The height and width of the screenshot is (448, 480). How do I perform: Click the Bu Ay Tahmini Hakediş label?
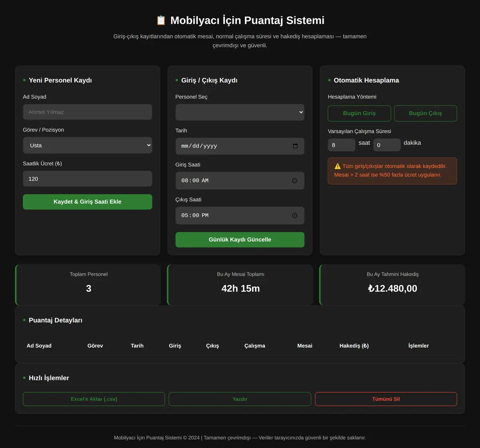(393, 274)
